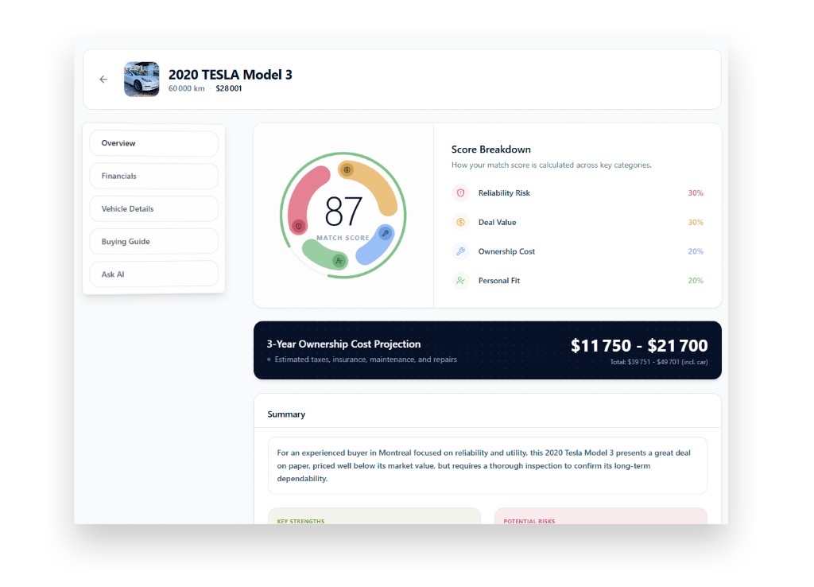Click the Deal Value dollar icon in breakdown list
The image size is (814, 587).
click(x=460, y=223)
